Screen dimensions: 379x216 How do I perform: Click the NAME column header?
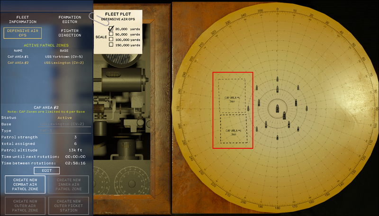(x=18, y=51)
